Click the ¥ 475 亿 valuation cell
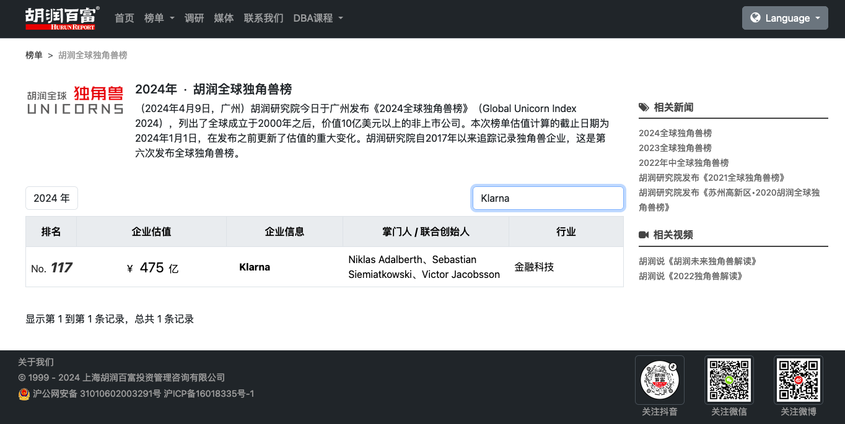The height and width of the screenshot is (424, 845). point(152,267)
